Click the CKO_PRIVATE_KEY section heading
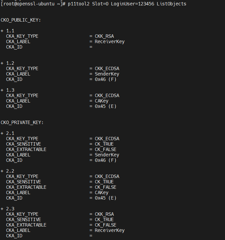Screen dimensions: 225x240 pos(22,123)
